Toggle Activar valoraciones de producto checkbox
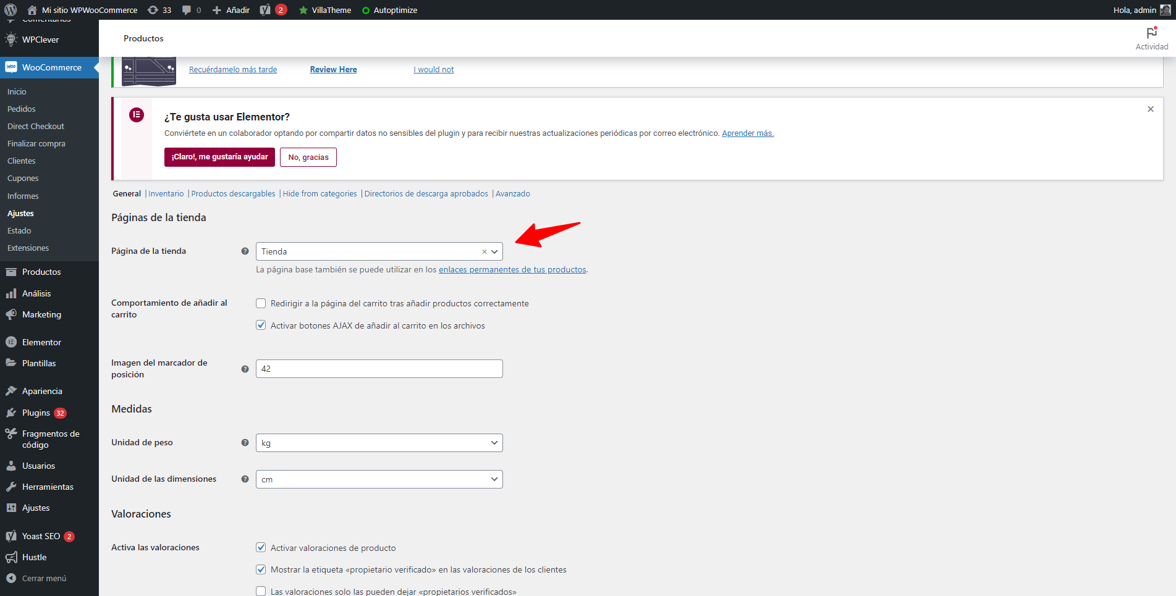 pos(261,548)
